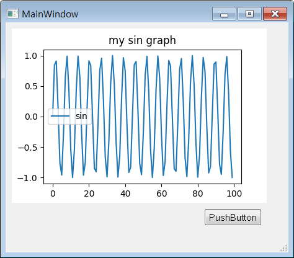Close the MainWindow window
The height and width of the screenshot is (258, 294).
(275, 14)
